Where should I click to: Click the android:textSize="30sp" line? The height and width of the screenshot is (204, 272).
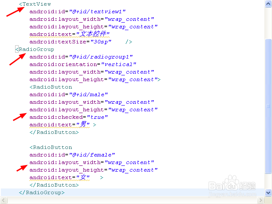tap(81, 42)
